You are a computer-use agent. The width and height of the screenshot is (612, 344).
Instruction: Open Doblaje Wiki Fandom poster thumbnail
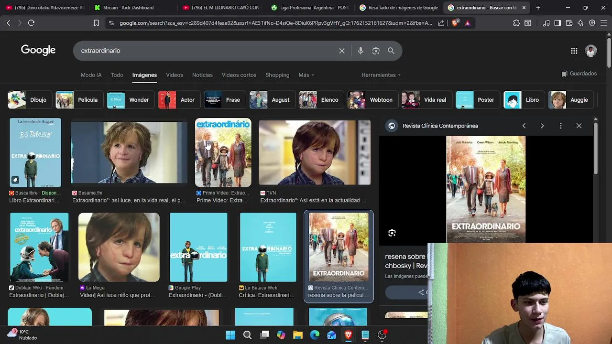tap(39, 247)
